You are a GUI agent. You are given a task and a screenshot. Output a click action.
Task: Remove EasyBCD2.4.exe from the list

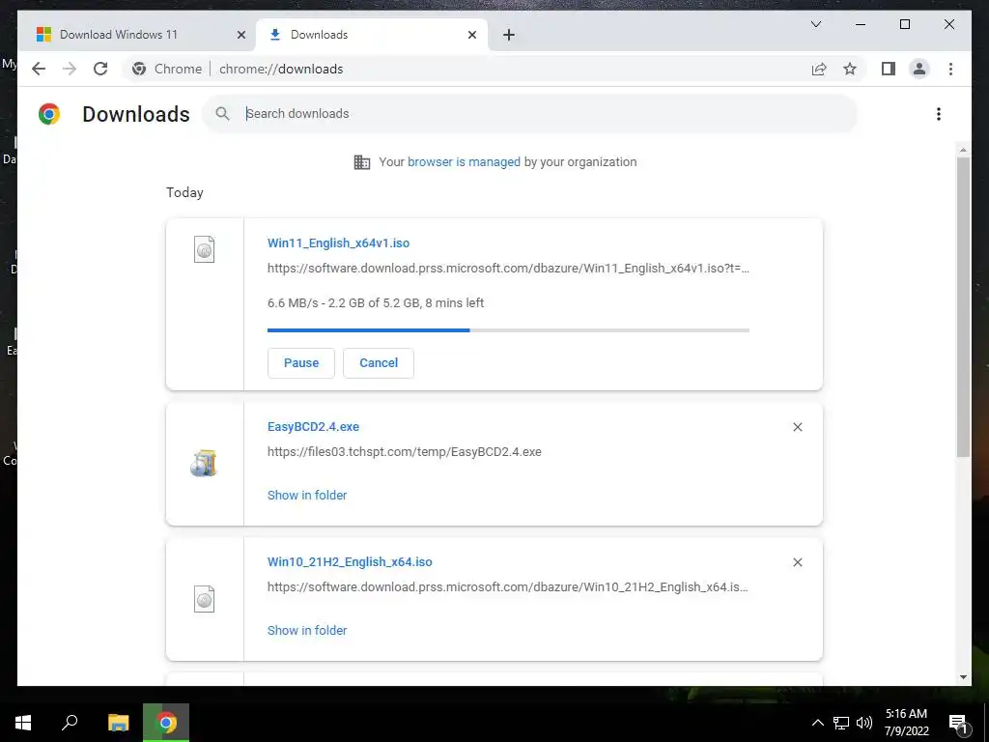797,427
